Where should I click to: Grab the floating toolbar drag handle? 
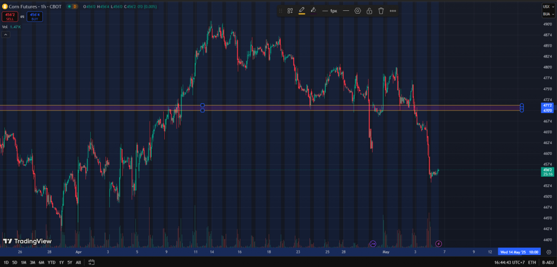(x=281, y=11)
